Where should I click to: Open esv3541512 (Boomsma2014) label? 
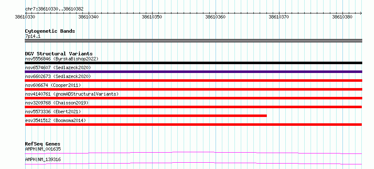55,120
